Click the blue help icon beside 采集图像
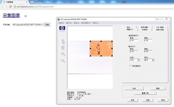 click(25, 16)
